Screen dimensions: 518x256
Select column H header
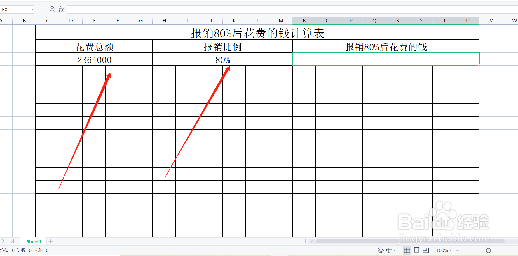pyautogui.click(x=164, y=20)
